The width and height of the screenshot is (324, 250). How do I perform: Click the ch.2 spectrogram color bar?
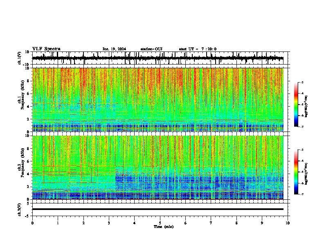[x=296, y=172]
